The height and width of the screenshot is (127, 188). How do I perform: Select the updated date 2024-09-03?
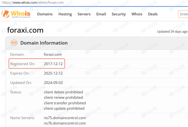(53, 83)
